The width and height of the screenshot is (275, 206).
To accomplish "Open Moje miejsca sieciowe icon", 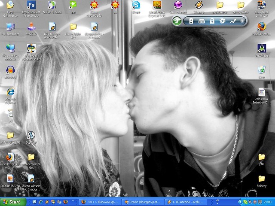I will point(10,52).
